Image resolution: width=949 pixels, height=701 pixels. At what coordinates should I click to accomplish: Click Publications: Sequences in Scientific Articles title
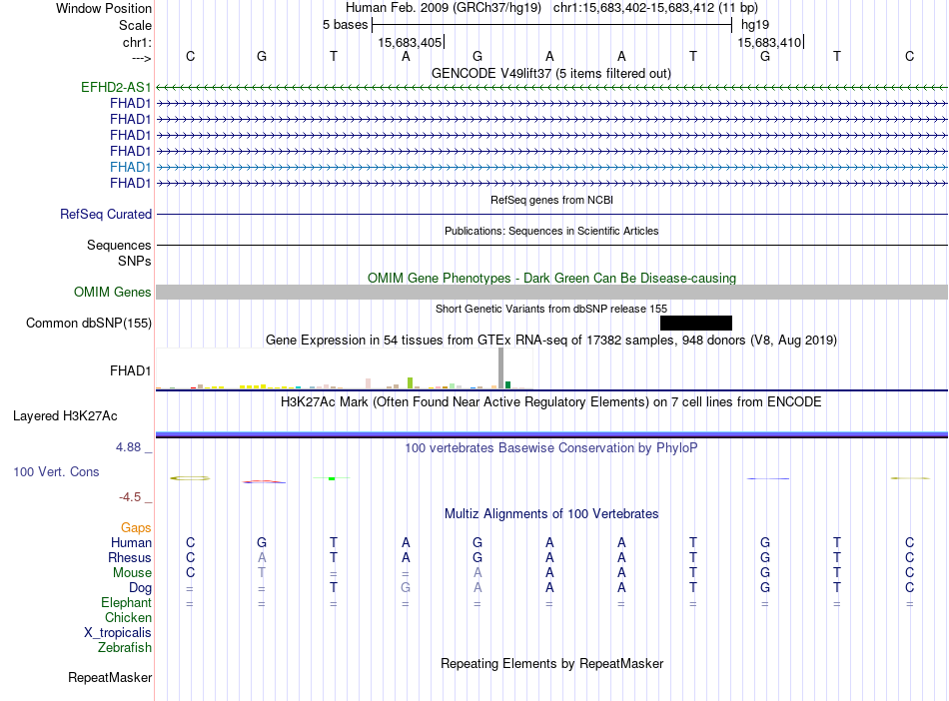551,231
